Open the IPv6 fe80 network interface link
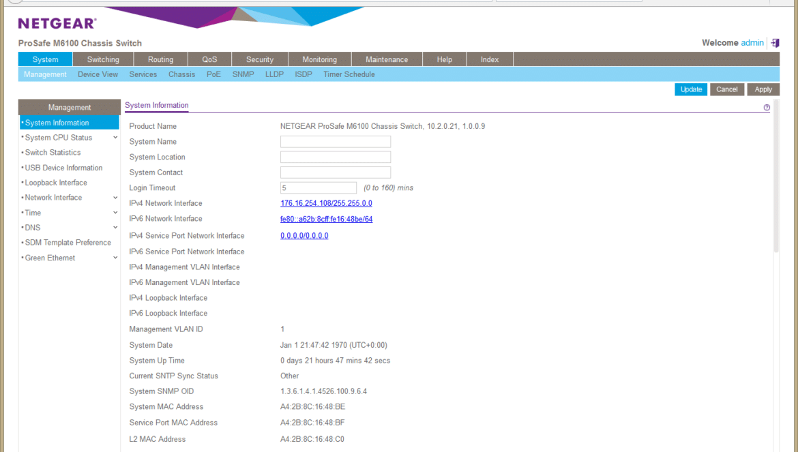Image resolution: width=798 pixels, height=452 pixels. pyautogui.click(x=326, y=219)
